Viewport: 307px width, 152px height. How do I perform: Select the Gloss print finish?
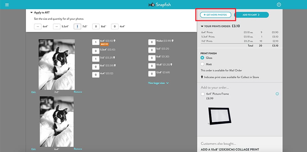tap(202, 58)
